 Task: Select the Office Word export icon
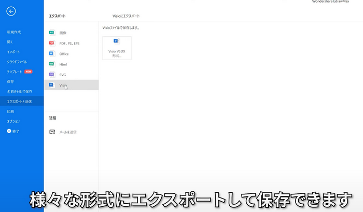pos(52,53)
